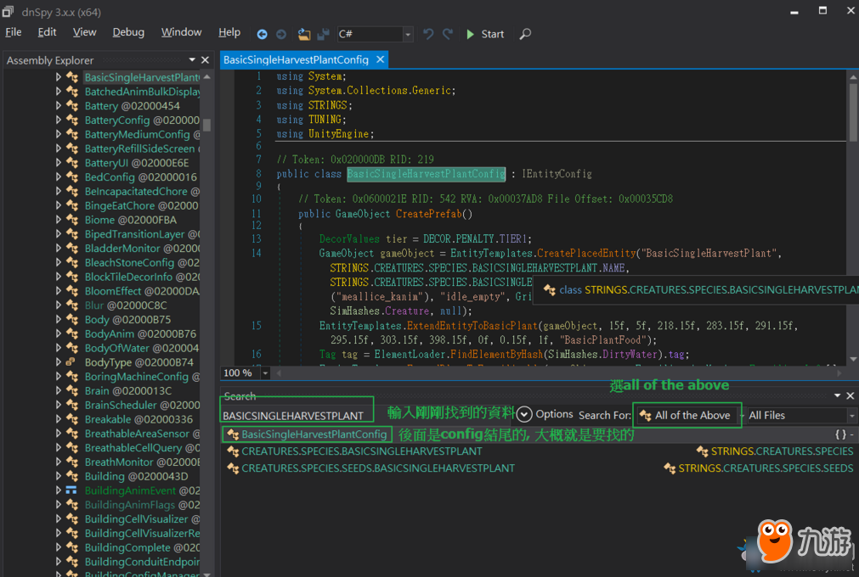The width and height of the screenshot is (859, 577).
Task: Close the Assembly Explorer panel
Action: pos(206,60)
